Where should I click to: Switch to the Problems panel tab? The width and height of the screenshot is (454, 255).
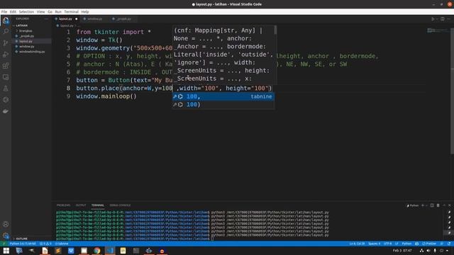pos(63,205)
